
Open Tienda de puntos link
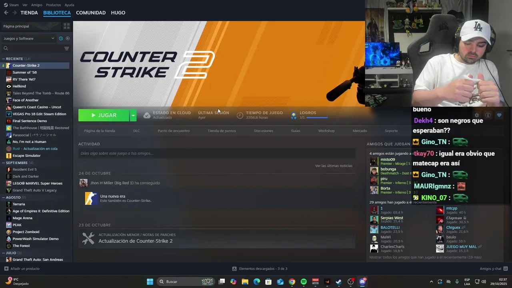222,131
